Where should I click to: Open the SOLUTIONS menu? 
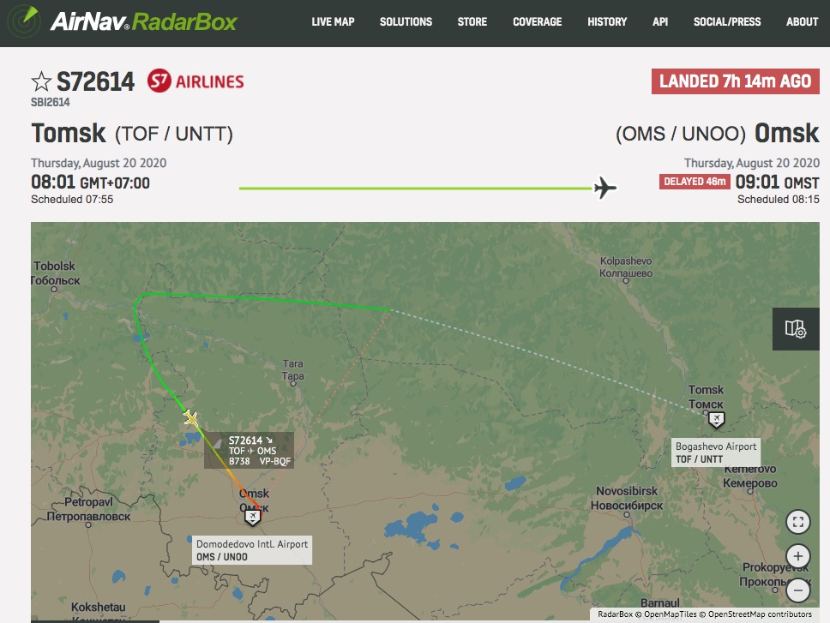point(406,21)
